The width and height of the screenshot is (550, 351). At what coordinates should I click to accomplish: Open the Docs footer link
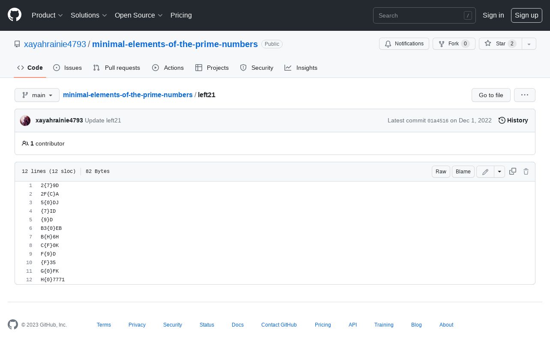coord(238,325)
